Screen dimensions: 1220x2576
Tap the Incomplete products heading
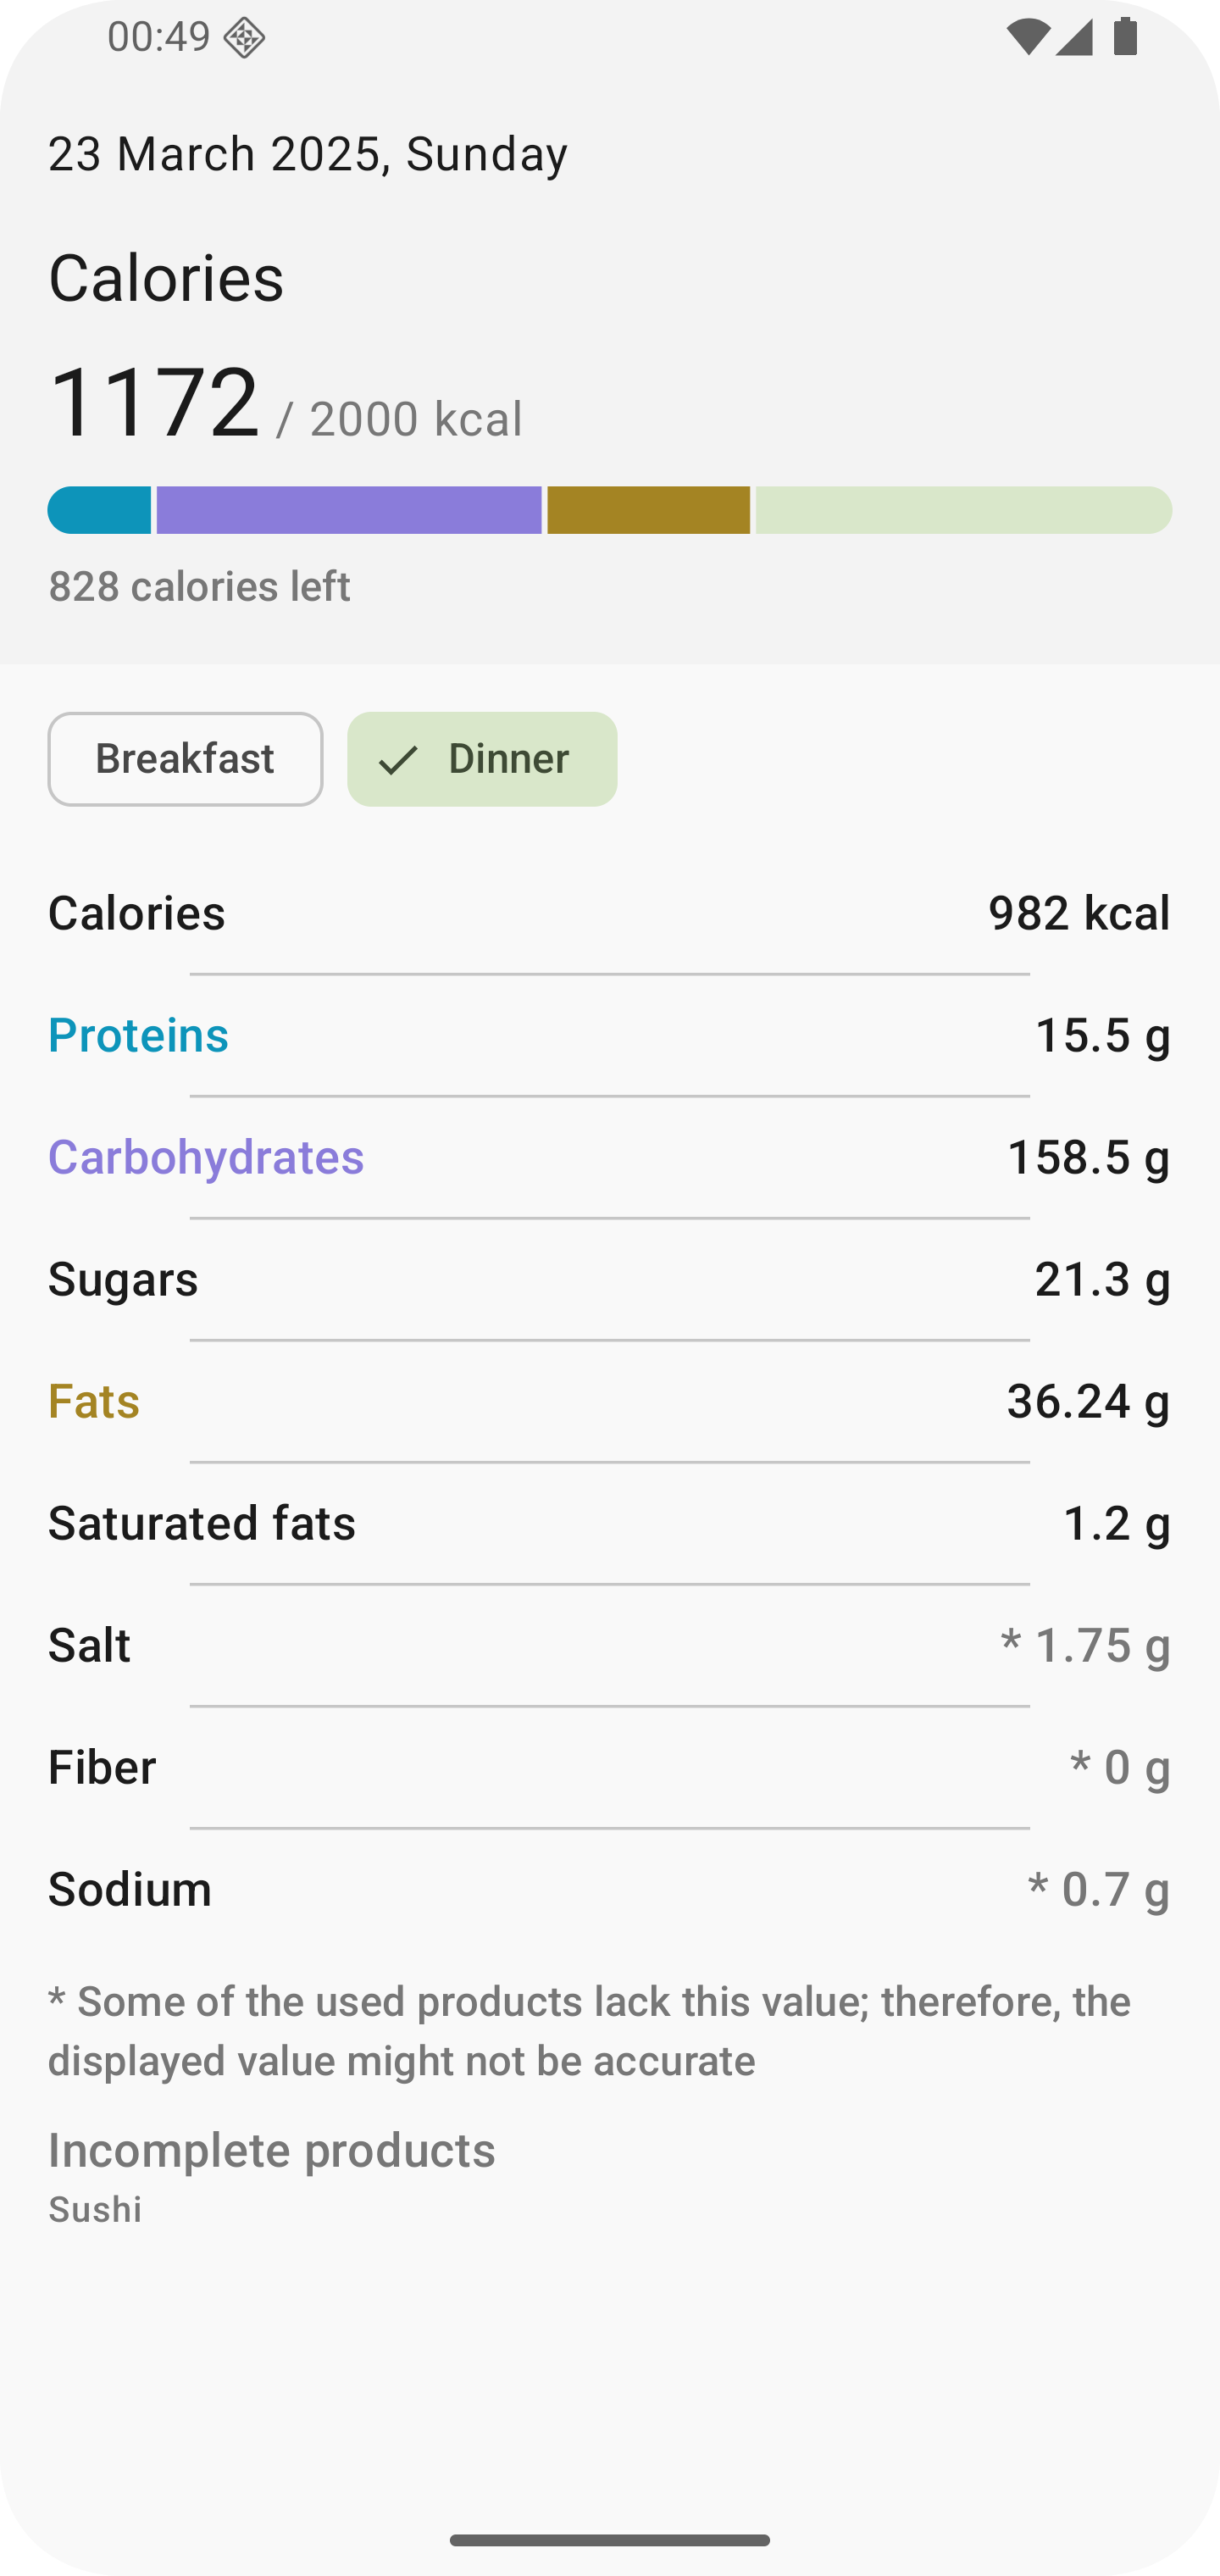pos(272,2149)
